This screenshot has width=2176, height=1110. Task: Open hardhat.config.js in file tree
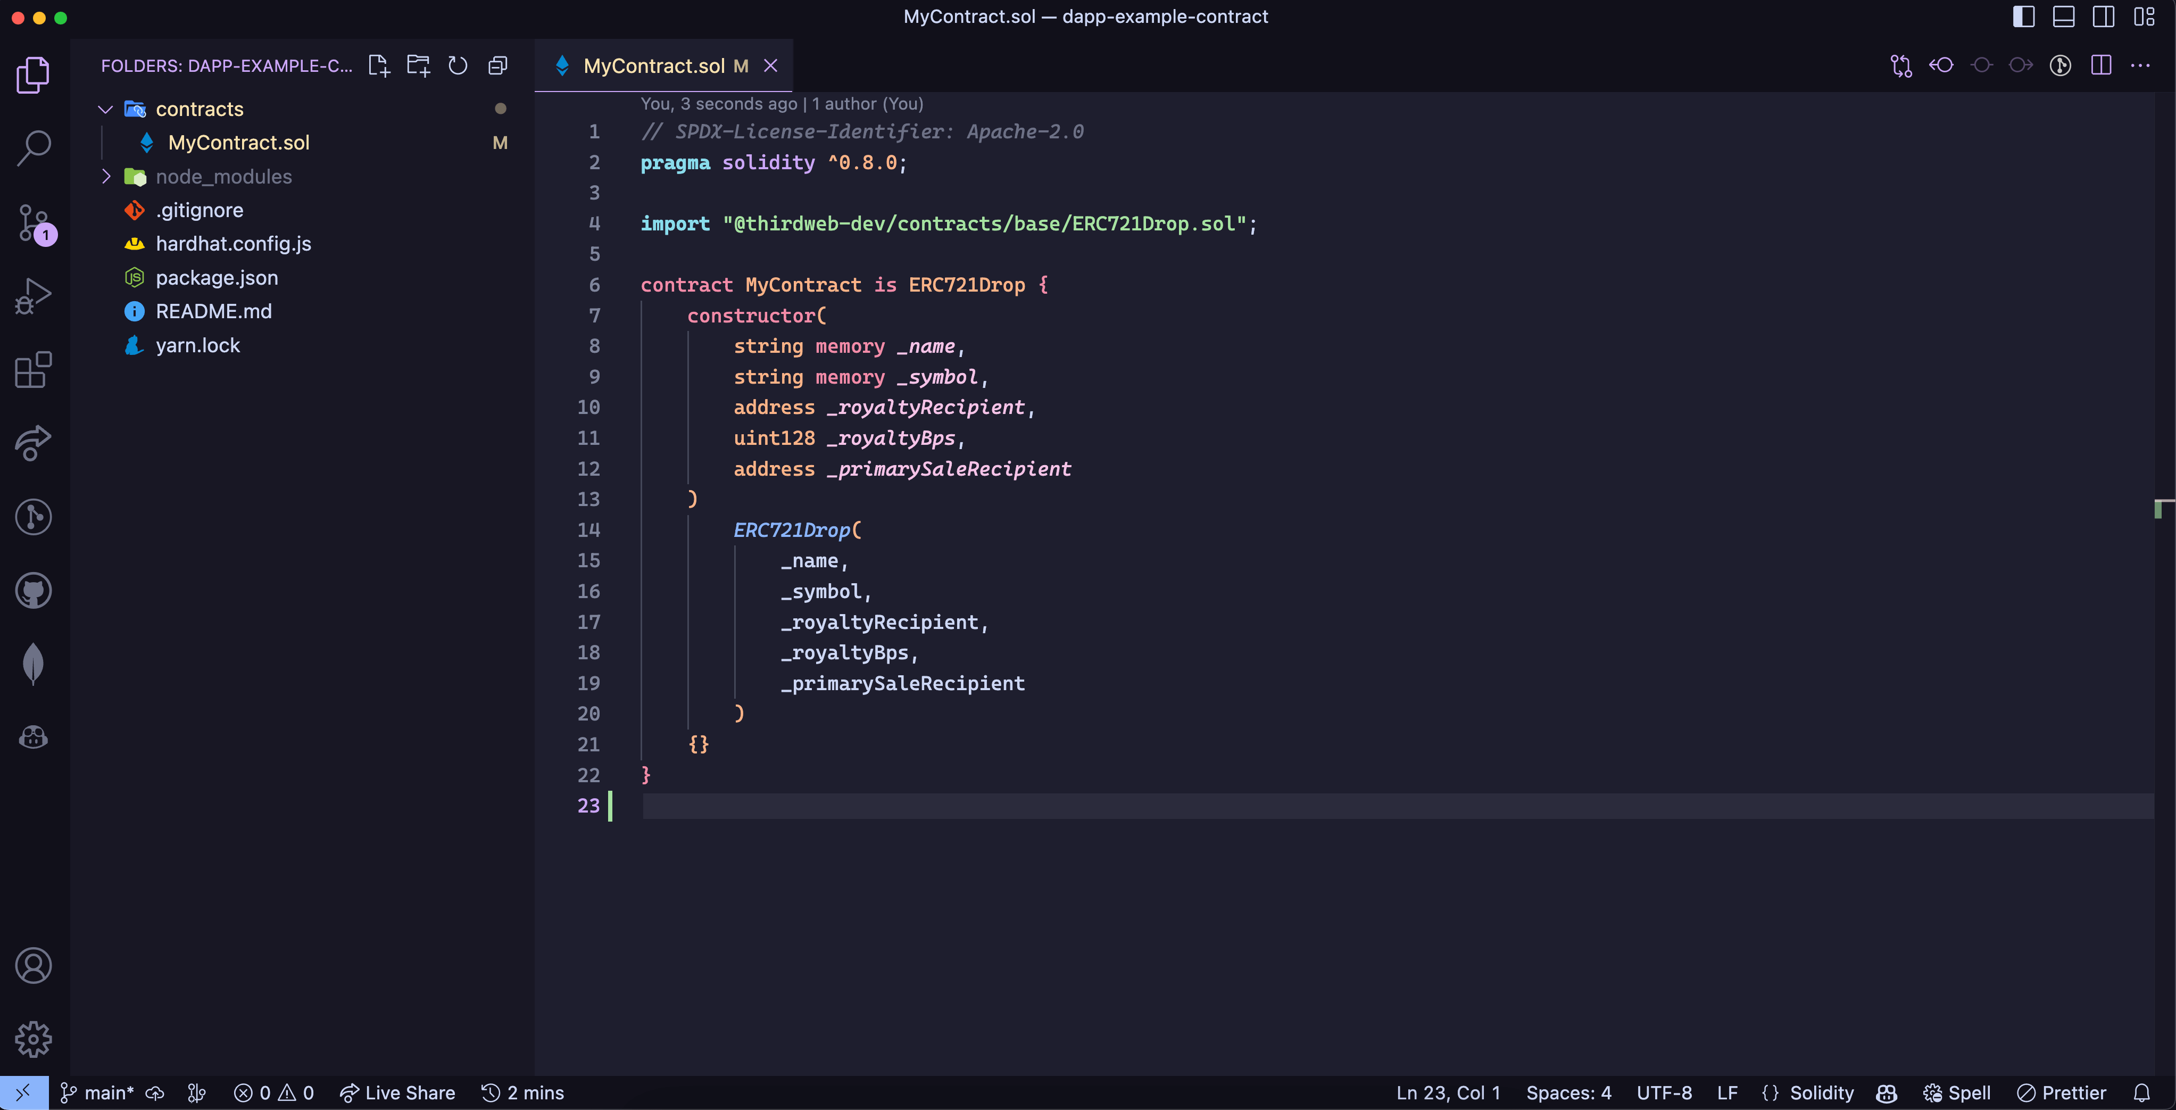[x=233, y=244]
